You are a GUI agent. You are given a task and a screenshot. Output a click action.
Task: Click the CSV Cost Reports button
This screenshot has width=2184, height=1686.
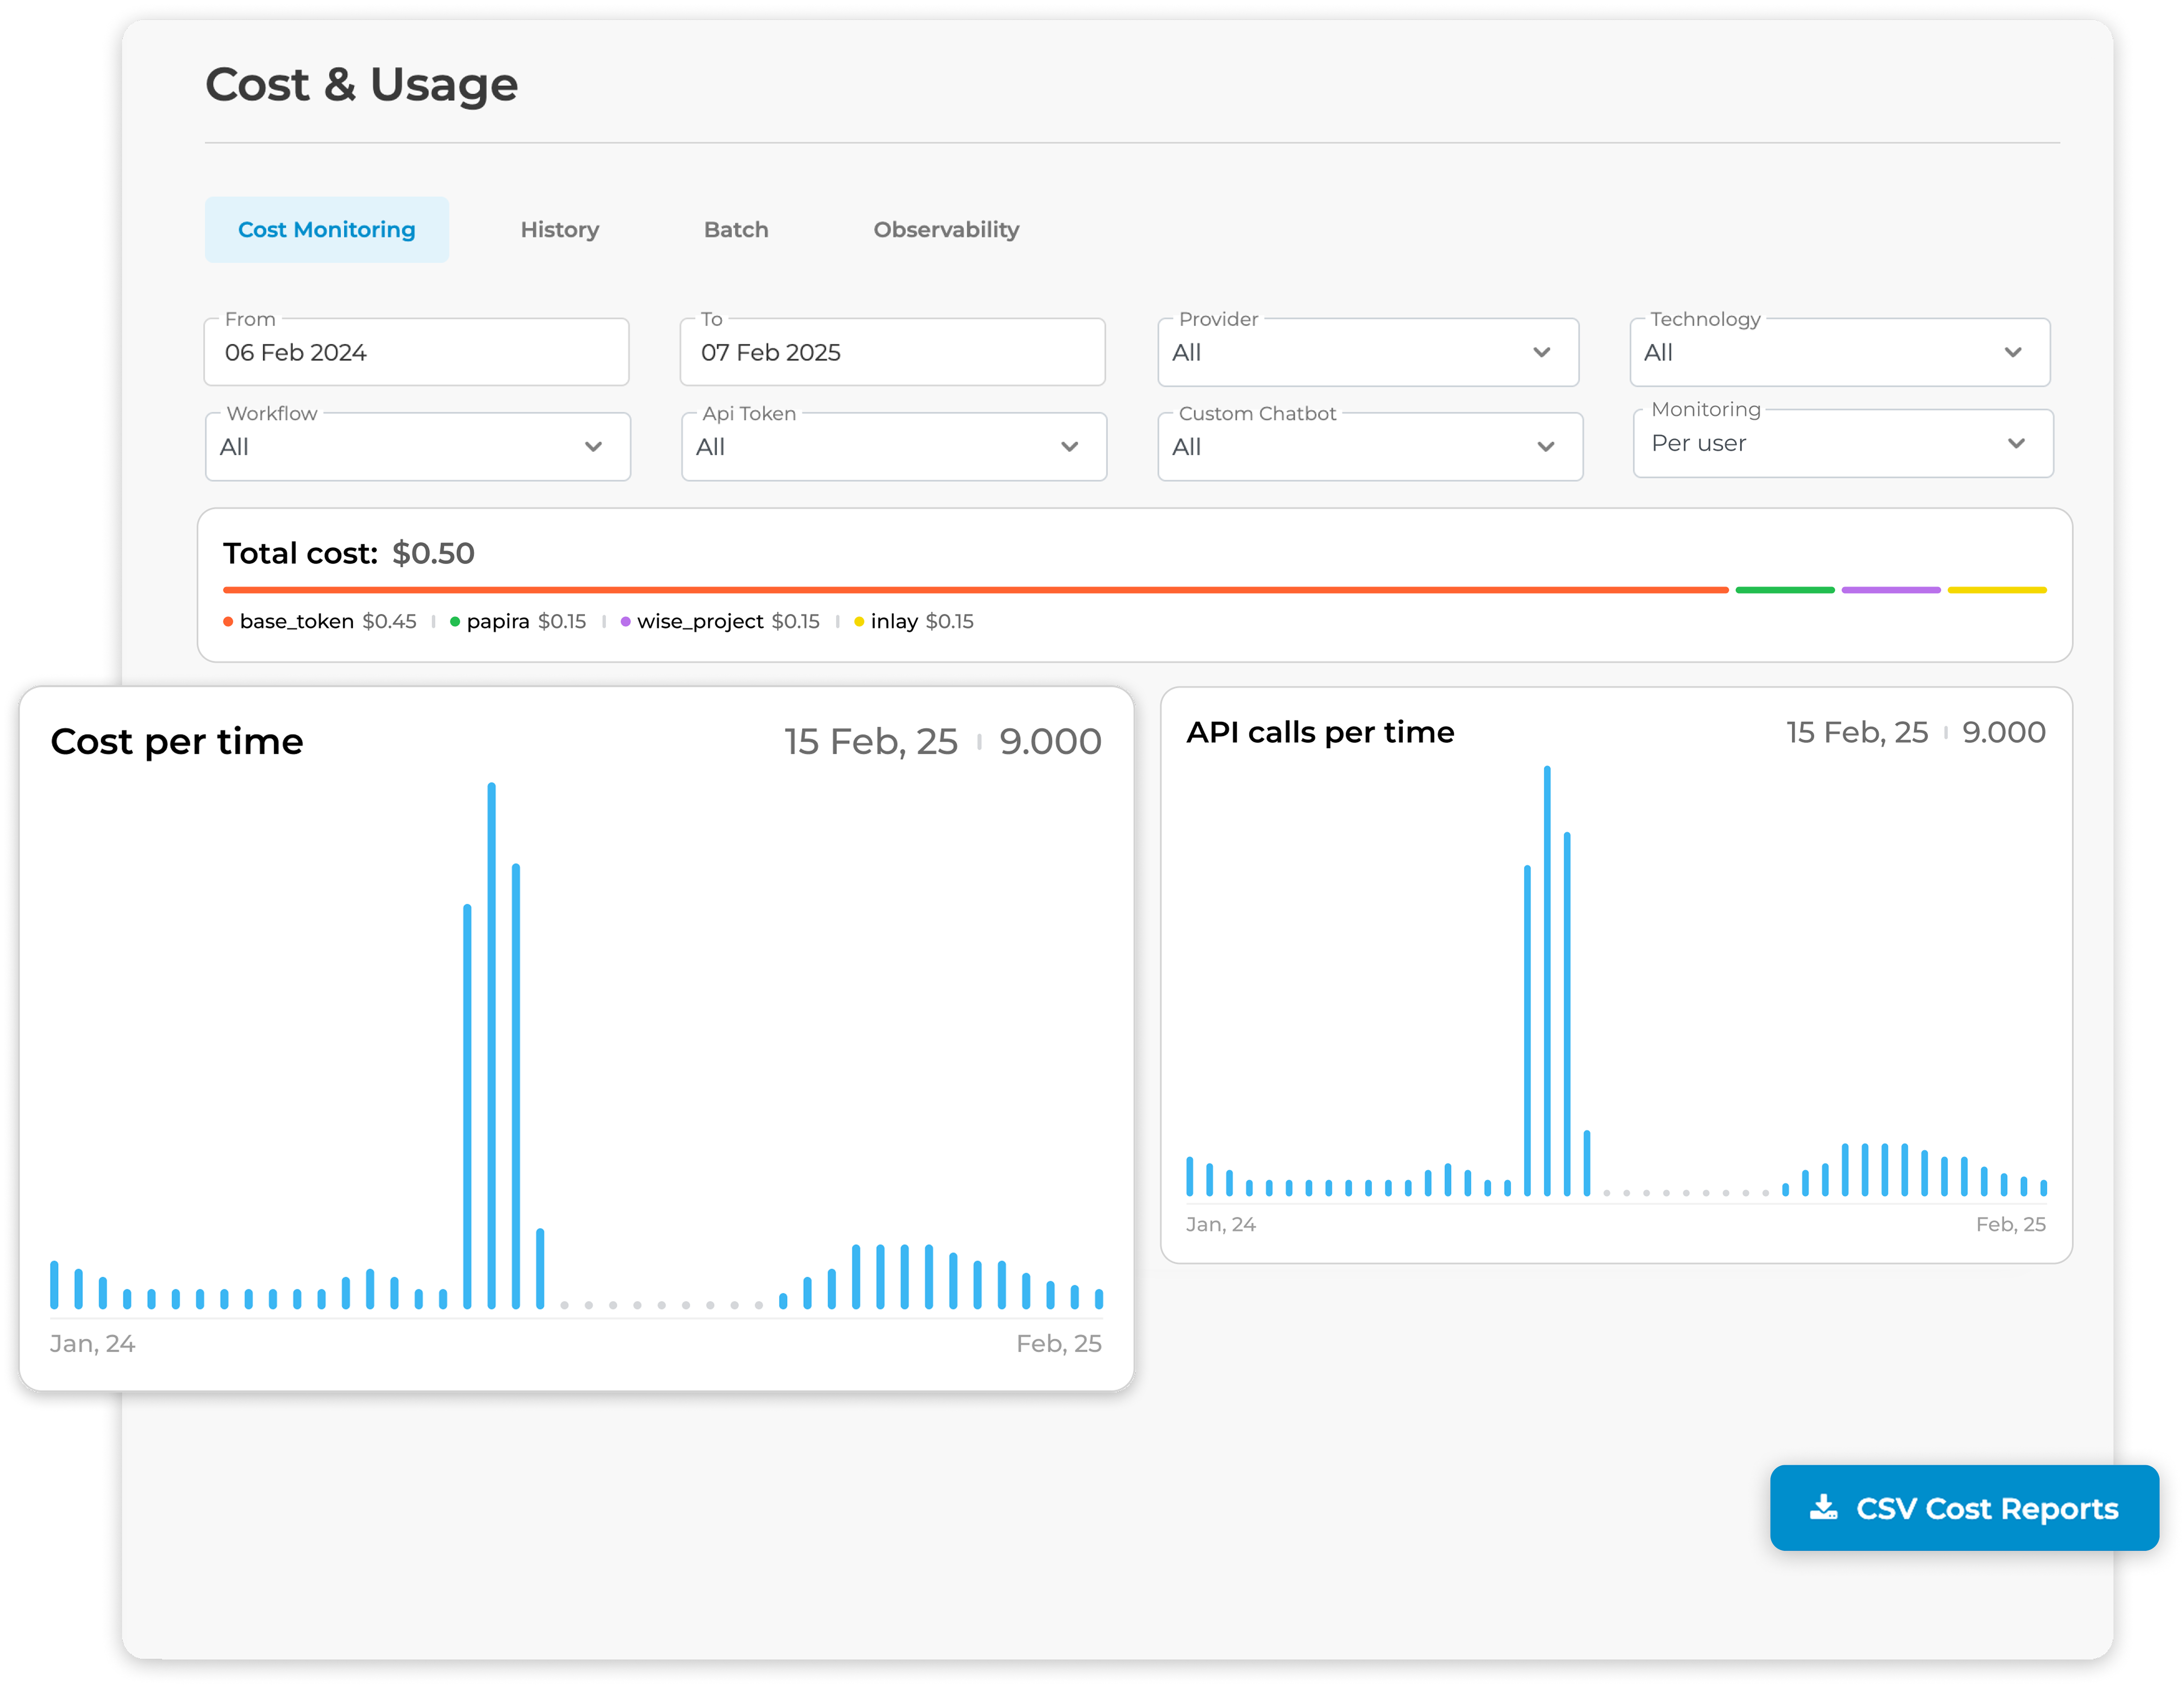pos(1962,1508)
